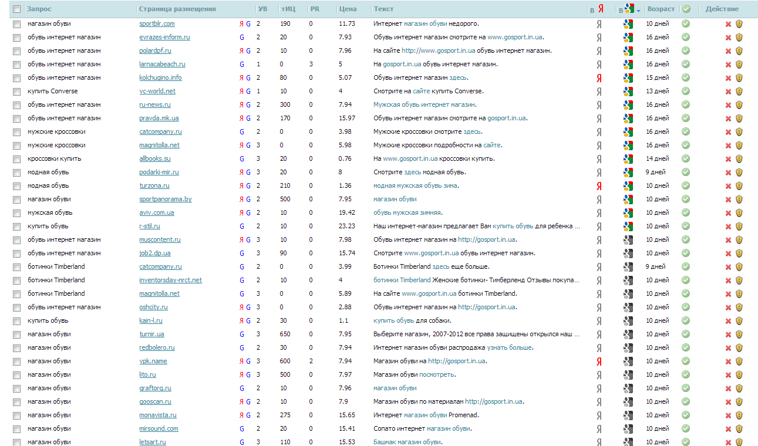This screenshot has height=446, width=758.
Task: Delete the sportblr.com link with red X
Action: click(728, 24)
